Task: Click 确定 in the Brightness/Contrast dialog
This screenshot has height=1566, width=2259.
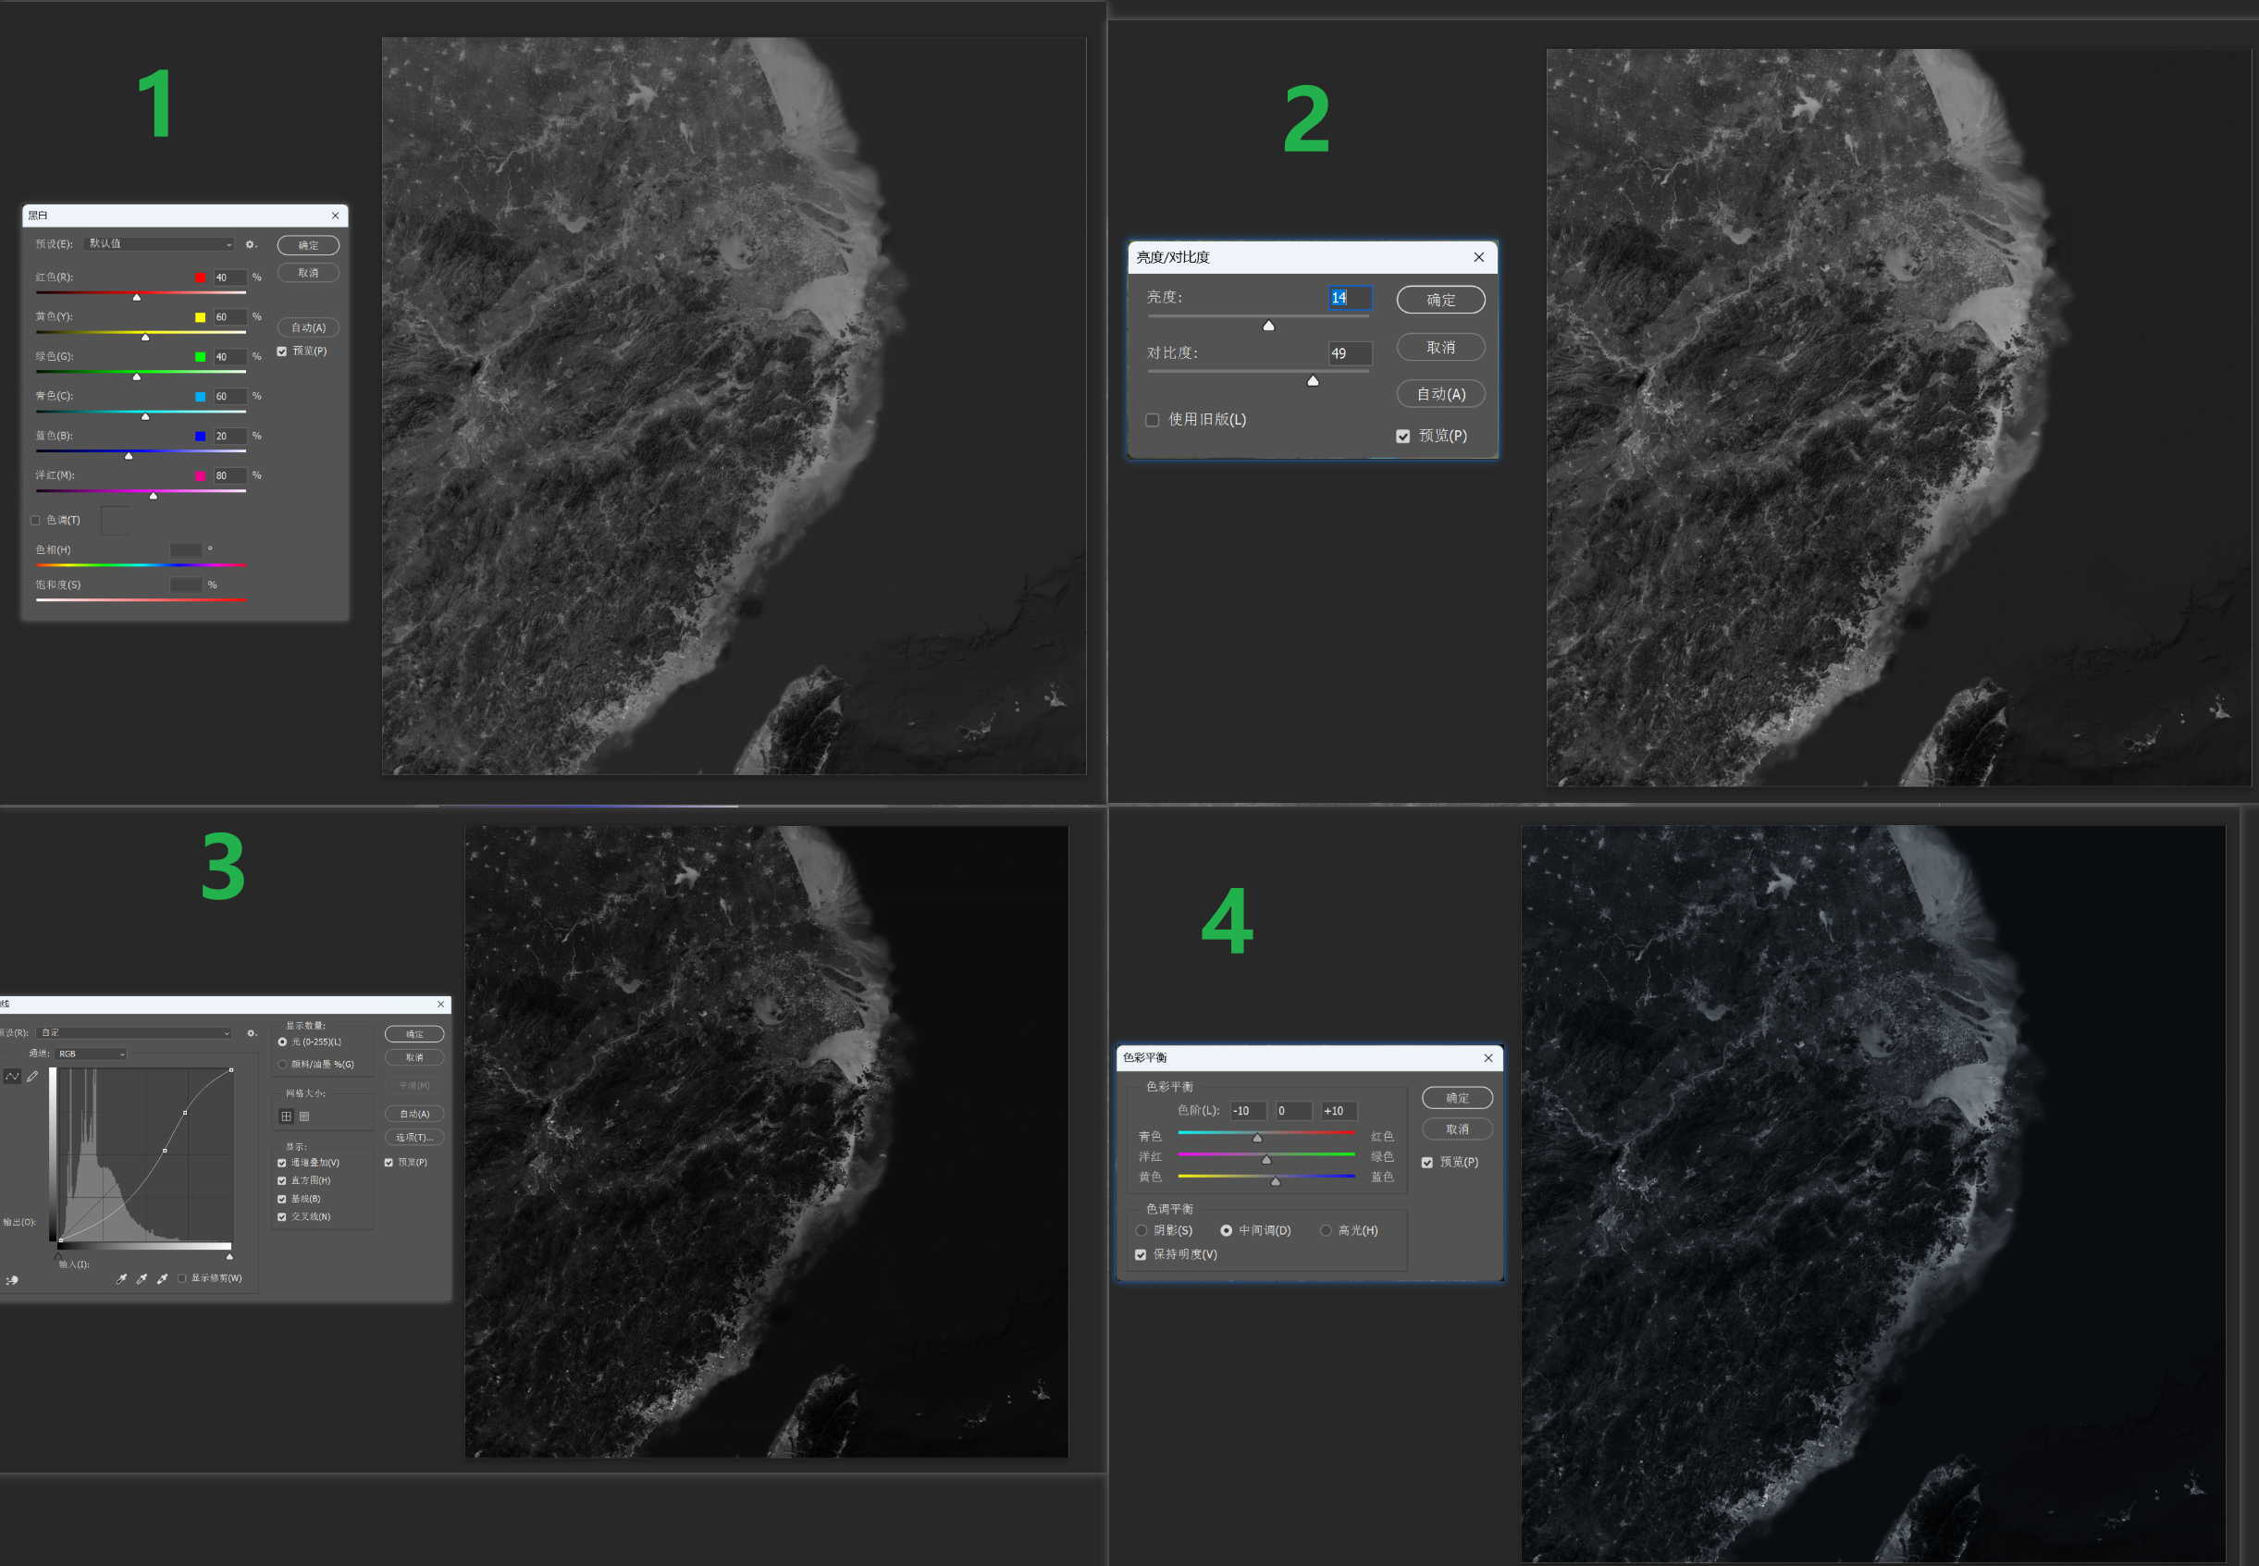Action: point(1439,300)
